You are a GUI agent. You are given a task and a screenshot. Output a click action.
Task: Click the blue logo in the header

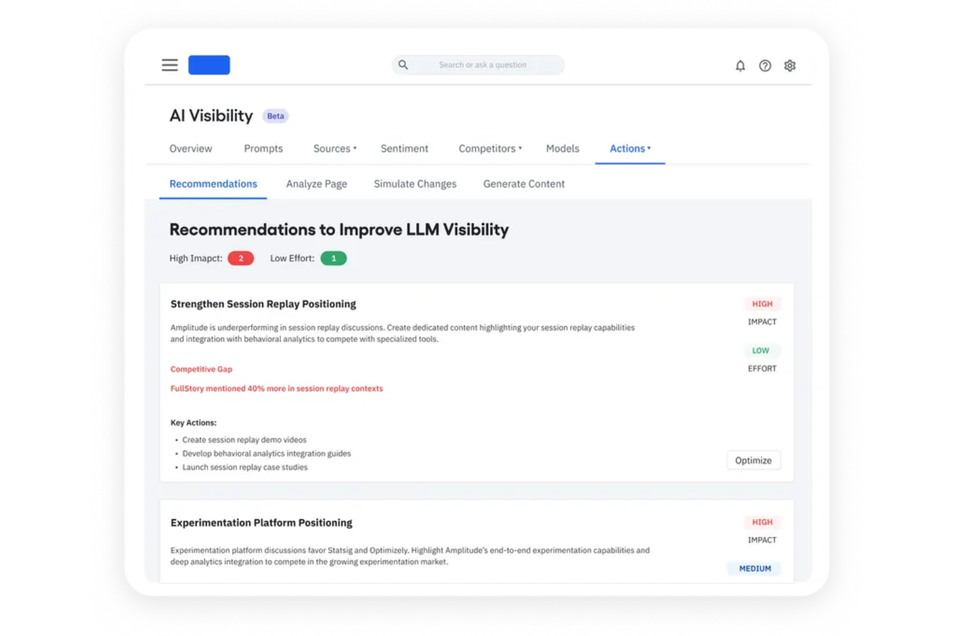point(208,64)
